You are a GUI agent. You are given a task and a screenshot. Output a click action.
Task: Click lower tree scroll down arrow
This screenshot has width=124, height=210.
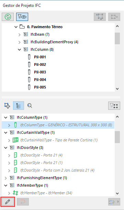pyautogui.click(x=117, y=194)
